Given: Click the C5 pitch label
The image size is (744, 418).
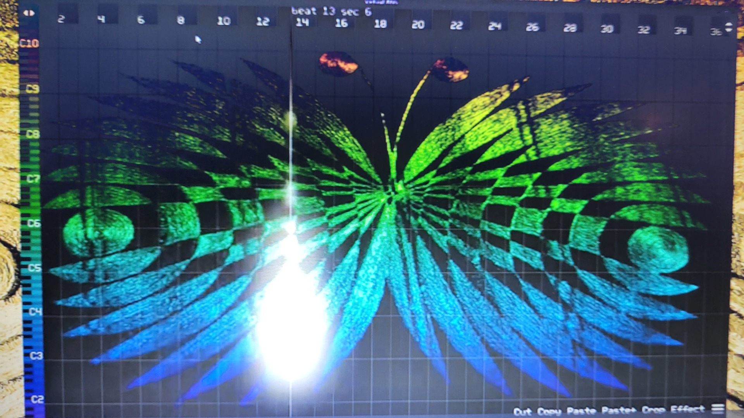Looking at the screenshot, I should (x=34, y=267).
